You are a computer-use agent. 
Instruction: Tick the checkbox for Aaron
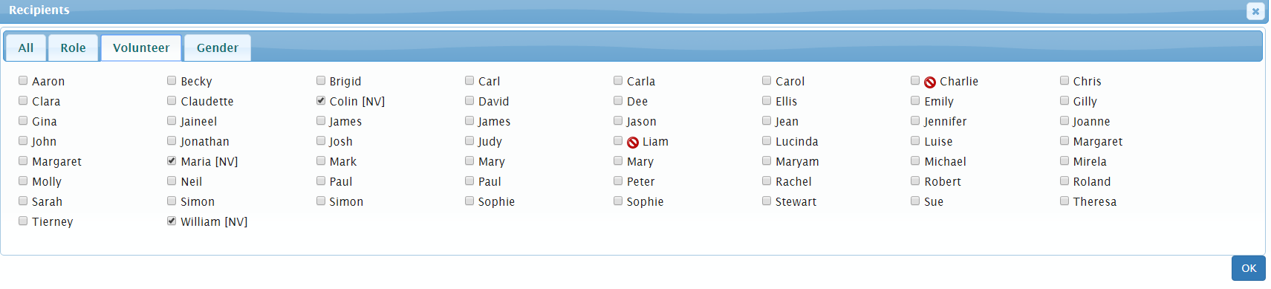tap(23, 80)
